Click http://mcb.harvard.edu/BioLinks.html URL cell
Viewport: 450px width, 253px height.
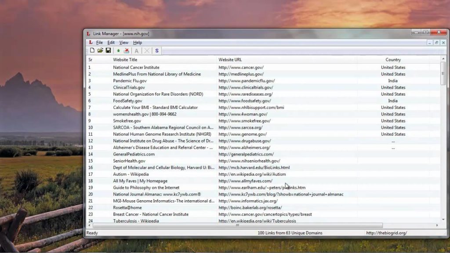click(x=254, y=167)
